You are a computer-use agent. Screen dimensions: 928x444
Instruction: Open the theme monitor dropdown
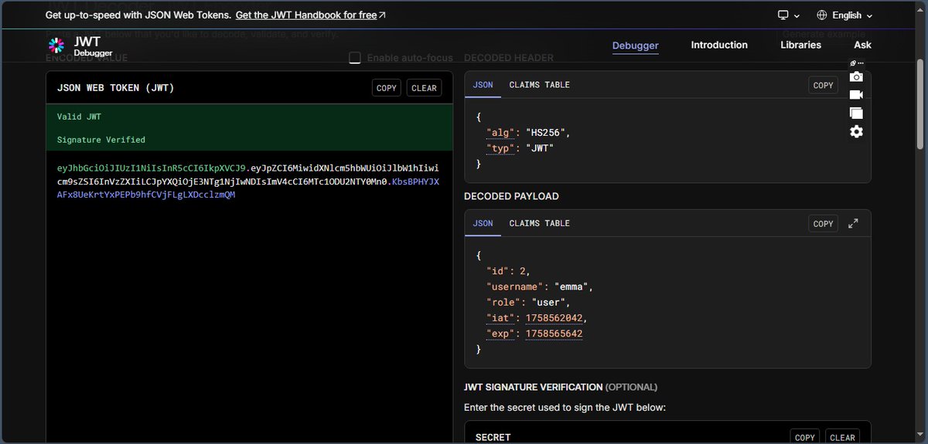coord(789,15)
